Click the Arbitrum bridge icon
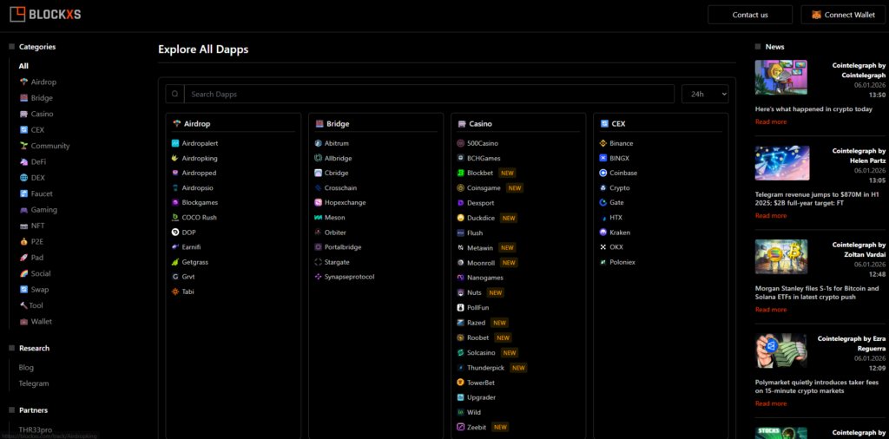889x439 pixels. 318,143
